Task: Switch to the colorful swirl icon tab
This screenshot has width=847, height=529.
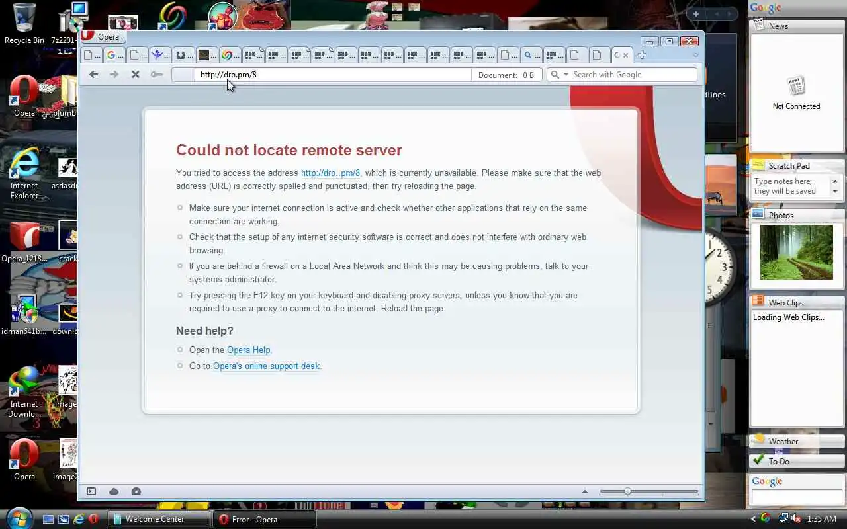Action: 229,55
